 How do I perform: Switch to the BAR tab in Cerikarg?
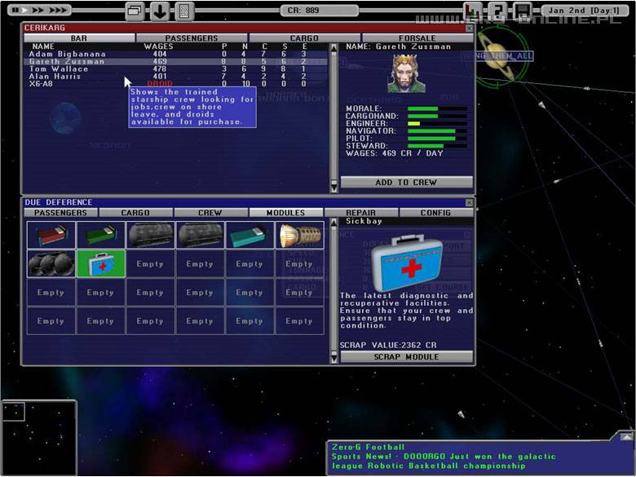79,38
